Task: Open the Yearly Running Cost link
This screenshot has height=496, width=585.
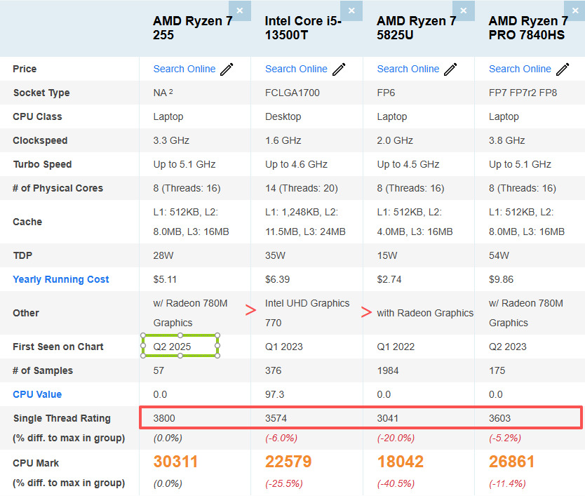Action: (x=61, y=279)
